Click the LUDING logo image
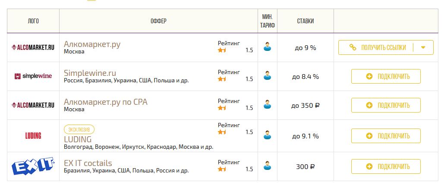Viewport: 444px width, 188px height. (x=33, y=136)
